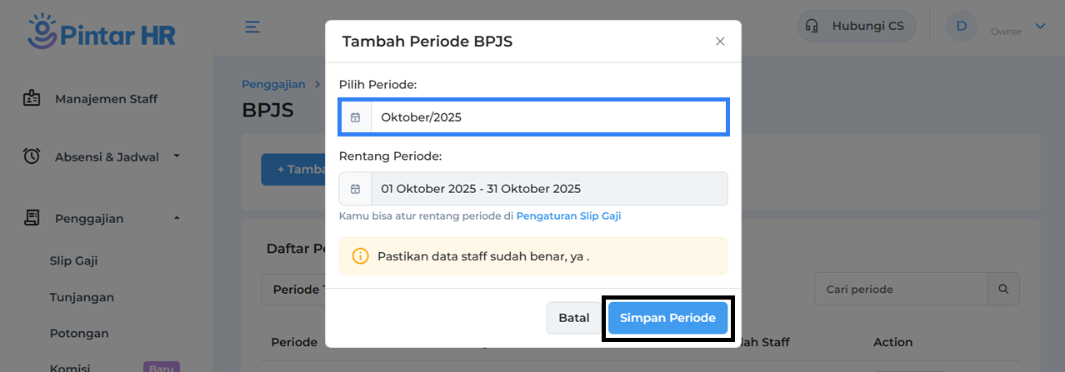Open the Owner account dropdown
The width and height of the screenshot is (1065, 372).
[x=1040, y=27]
